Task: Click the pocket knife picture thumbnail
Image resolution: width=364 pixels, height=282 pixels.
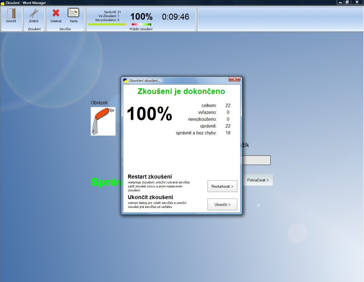Action: [103, 121]
